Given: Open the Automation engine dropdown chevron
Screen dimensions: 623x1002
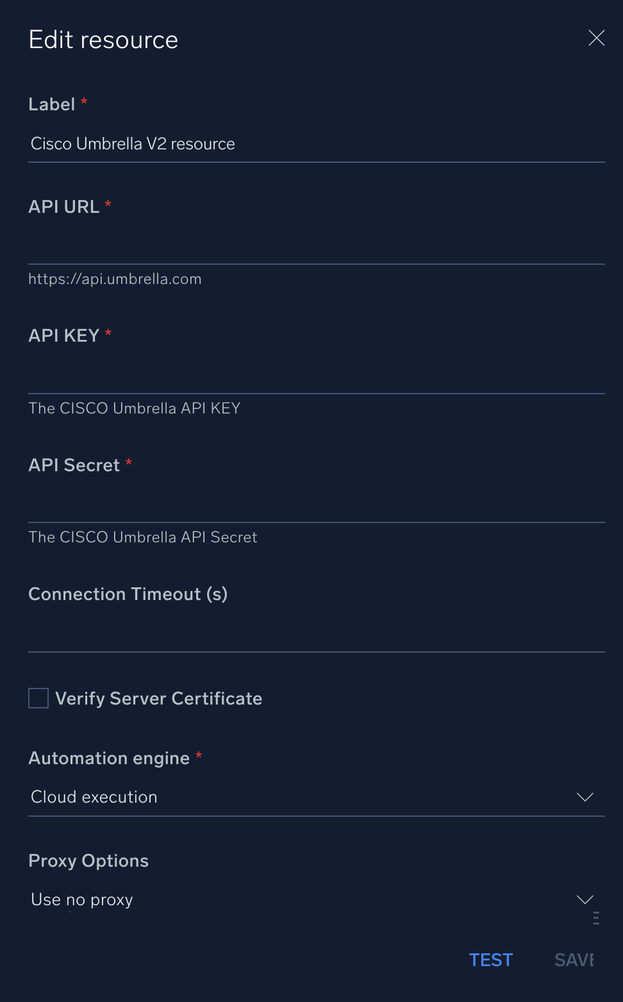Looking at the screenshot, I should tap(584, 797).
